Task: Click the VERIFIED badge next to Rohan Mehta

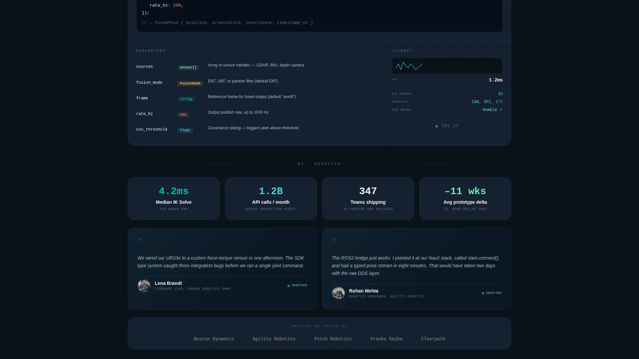Action: click(x=492, y=293)
